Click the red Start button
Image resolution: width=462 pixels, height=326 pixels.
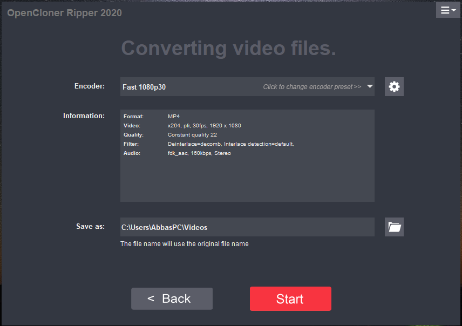click(x=290, y=298)
